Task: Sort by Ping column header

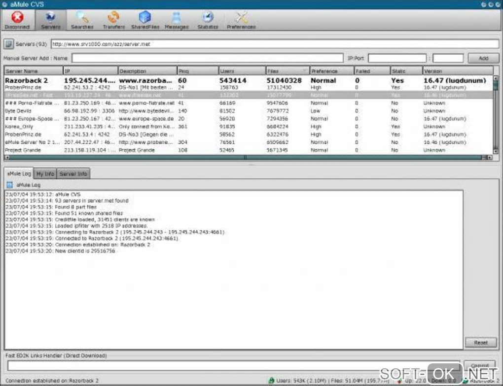Action: tap(198, 71)
